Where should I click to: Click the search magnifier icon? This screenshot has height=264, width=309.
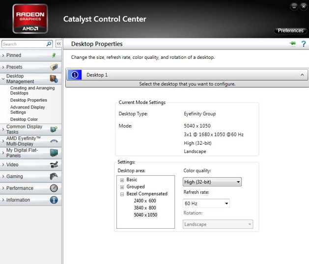(x=49, y=44)
